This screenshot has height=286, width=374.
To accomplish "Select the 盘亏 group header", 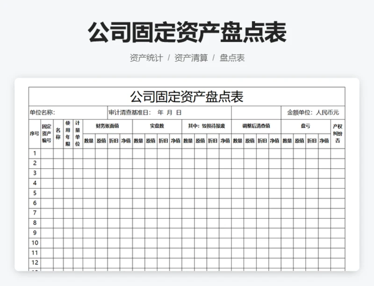I will 306,126.
